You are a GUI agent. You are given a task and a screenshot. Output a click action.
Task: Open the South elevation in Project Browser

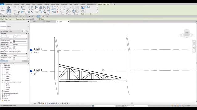8,88
